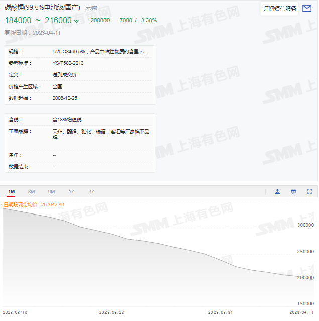Click the 规格 field label
Screen dimensions: 319x321
tap(15, 51)
